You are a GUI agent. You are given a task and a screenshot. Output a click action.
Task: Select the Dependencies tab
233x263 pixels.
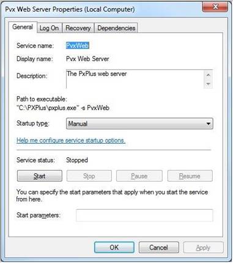click(x=116, y=28)
